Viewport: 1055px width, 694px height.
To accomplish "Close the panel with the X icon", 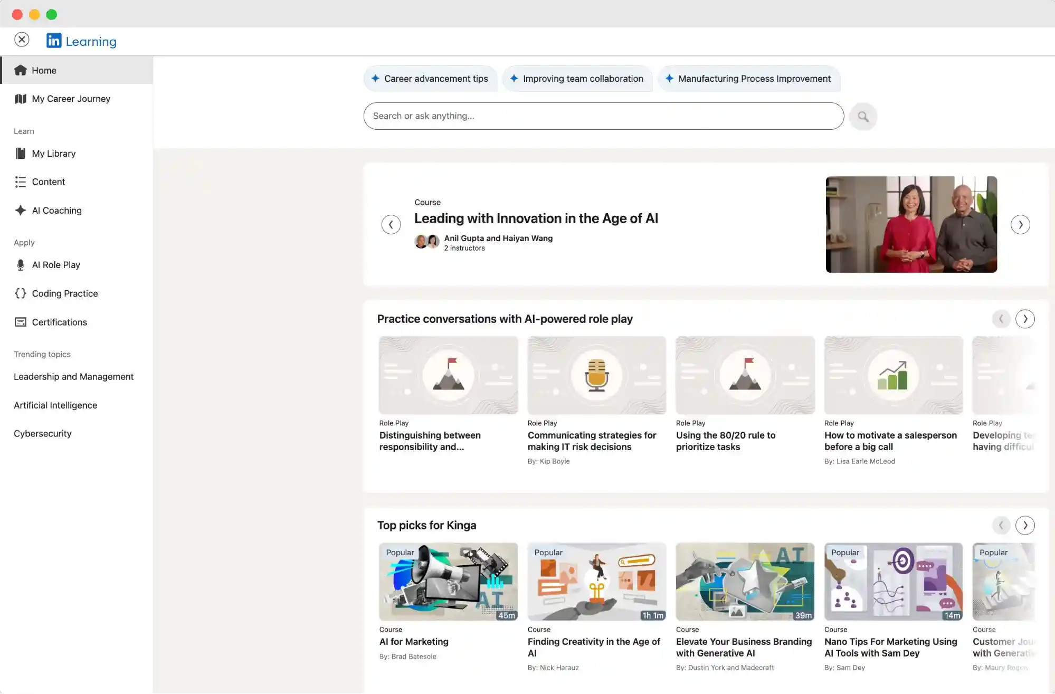I will pyautogui.click(x=22, y=40).
